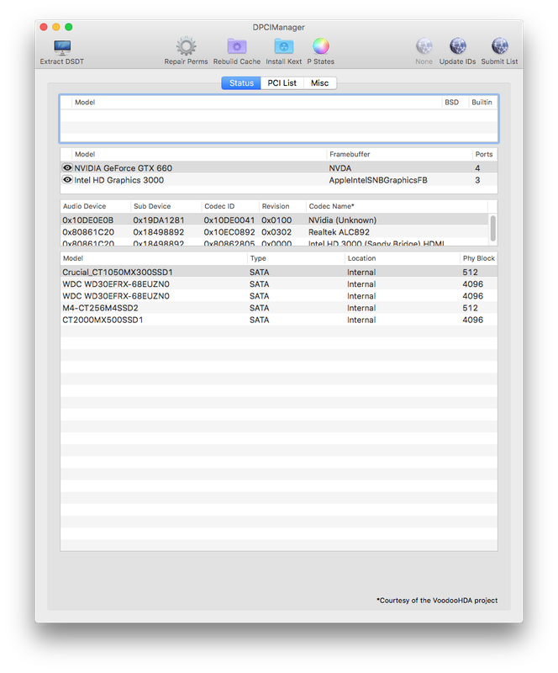Click the Framebuffer column header

click(399, 154)
